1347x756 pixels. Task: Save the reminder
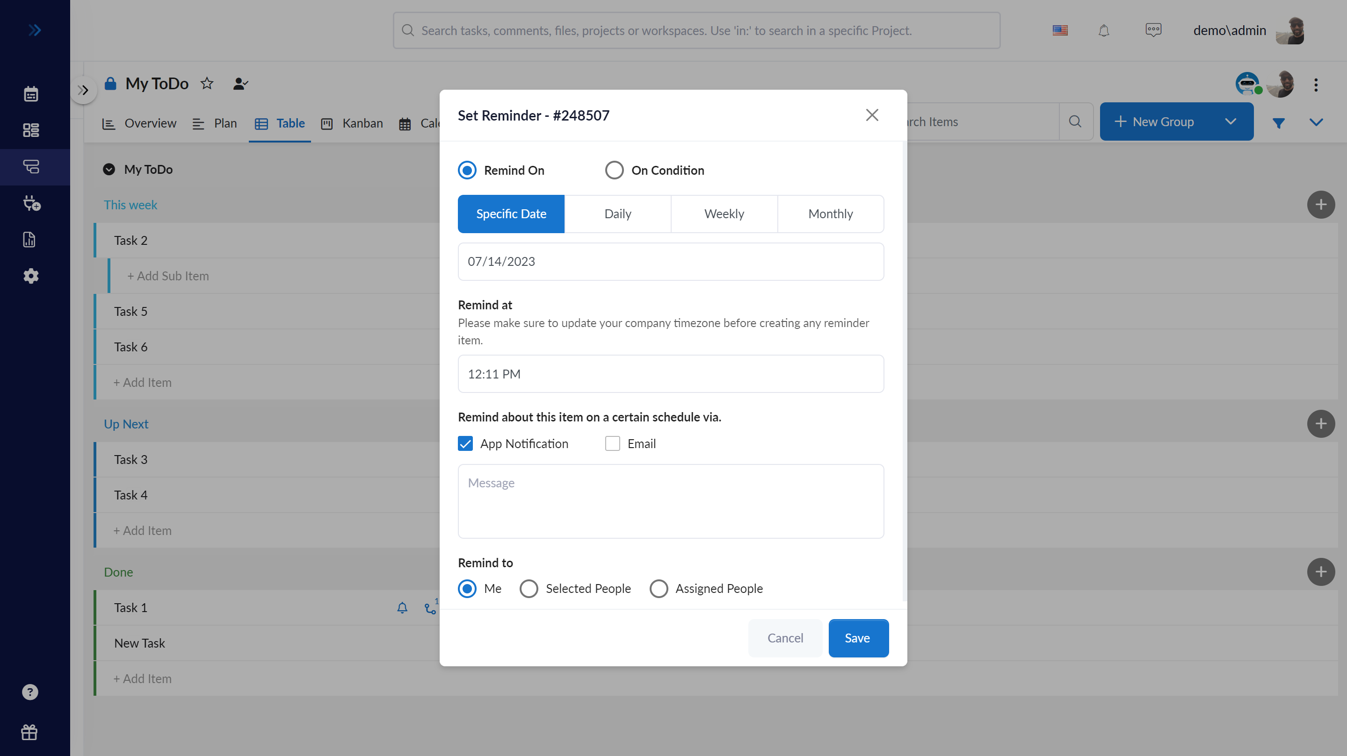858,638
